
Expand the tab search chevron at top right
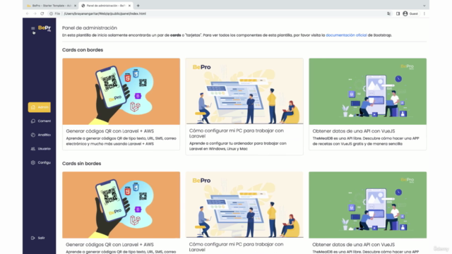pyautogui.click(x=424, y=6)
